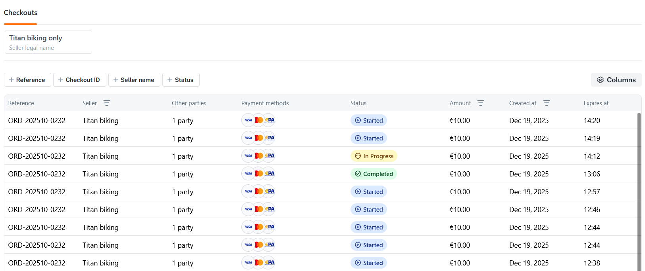Screen dimensions: 645x271
Task: Click the table vertical scrollbar
Action: pos(639,192)
